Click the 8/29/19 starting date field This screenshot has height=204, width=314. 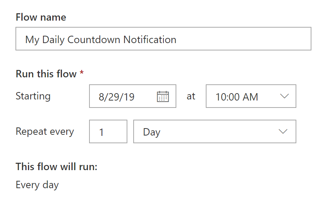click(133, 96)
